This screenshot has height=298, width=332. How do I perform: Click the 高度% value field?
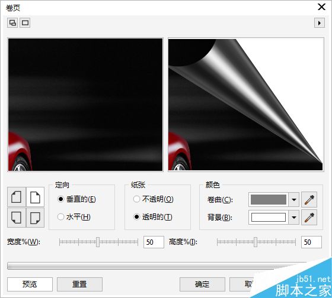(311, 242)
